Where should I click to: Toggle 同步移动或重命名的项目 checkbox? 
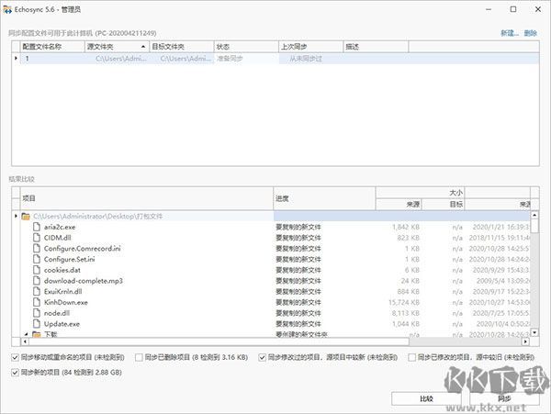(15, 357)
